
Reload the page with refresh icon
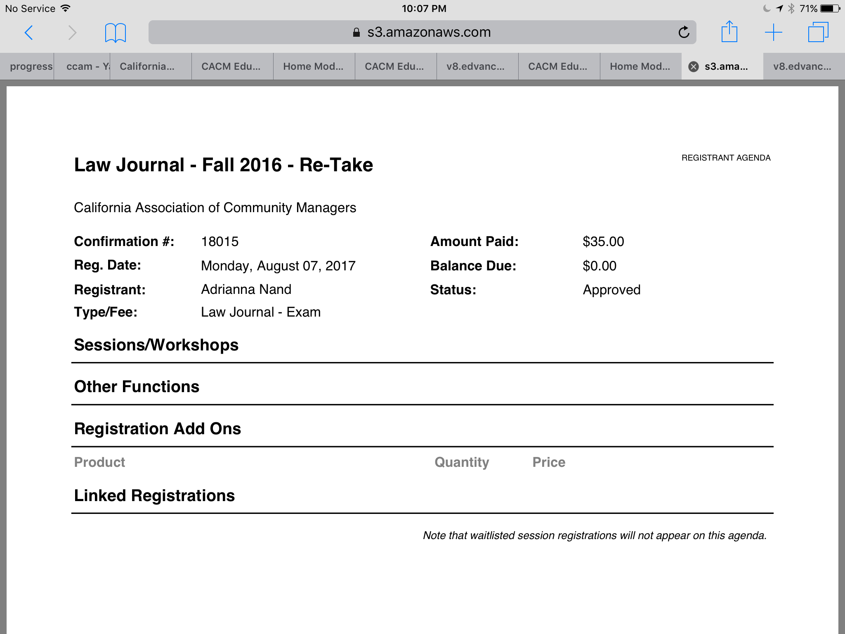pyautogui.click(x=684, y=32)
